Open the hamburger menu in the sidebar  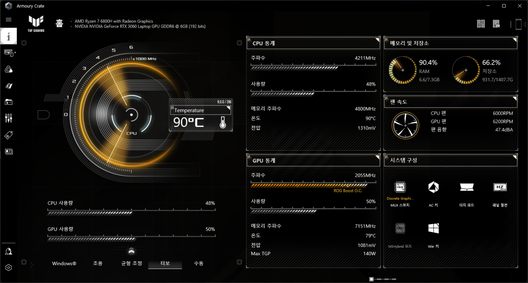(x=8, y=19)
